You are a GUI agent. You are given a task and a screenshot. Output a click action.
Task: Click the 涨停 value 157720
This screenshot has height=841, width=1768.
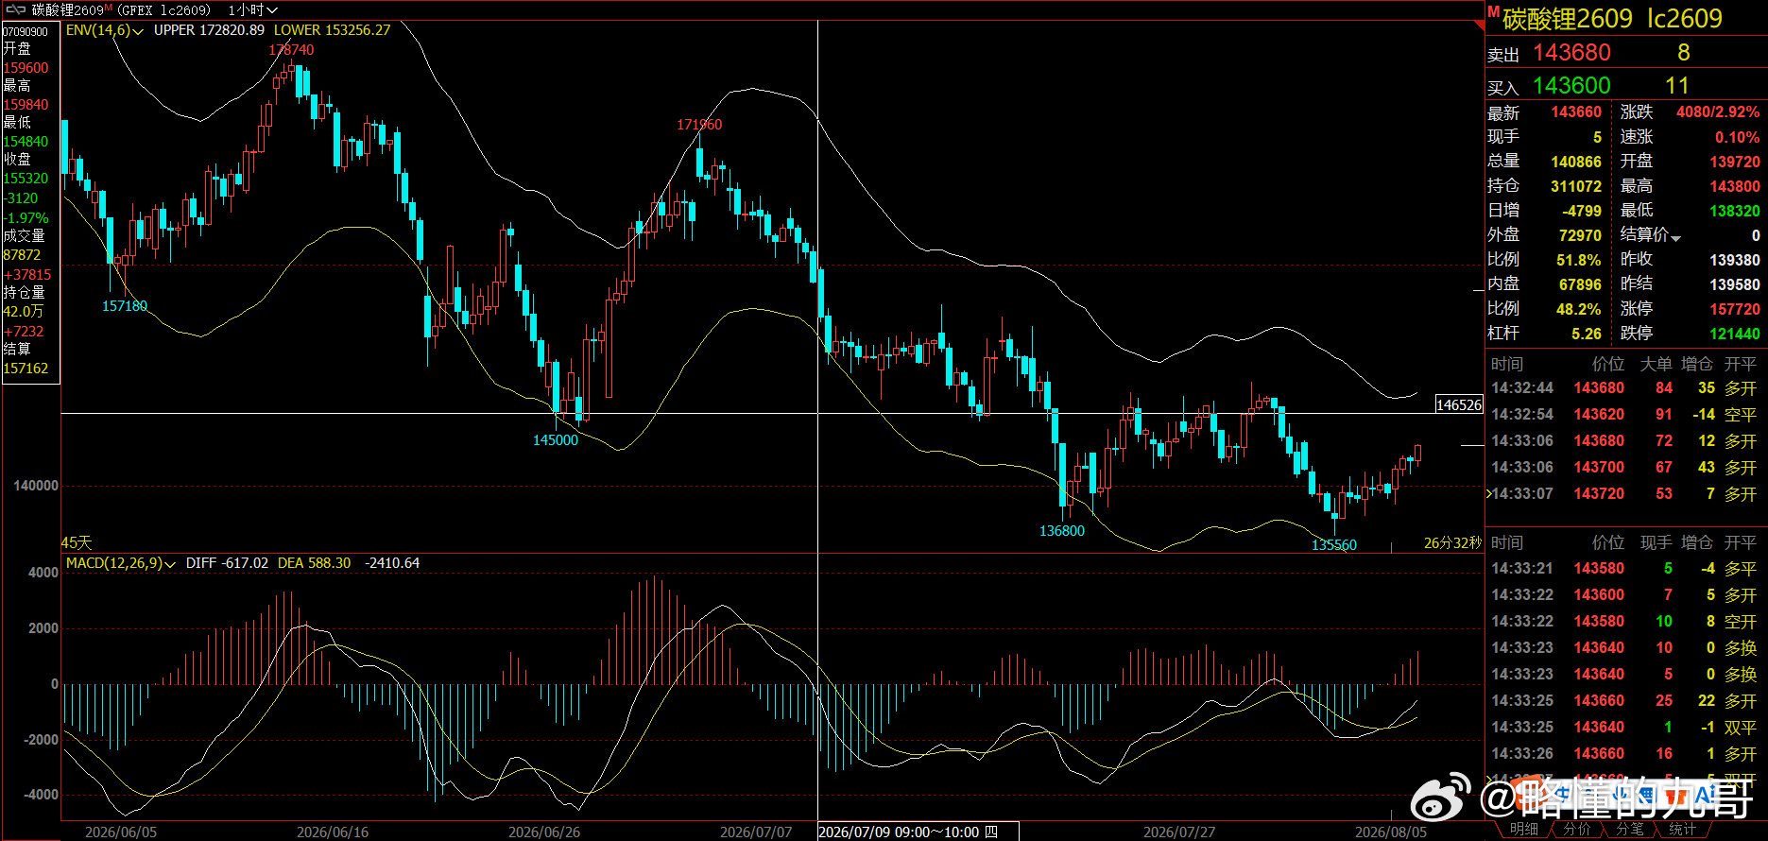(x=1735, y=309)
